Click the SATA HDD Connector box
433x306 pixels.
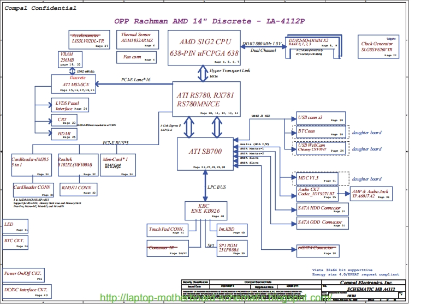[x=322, y=209]
